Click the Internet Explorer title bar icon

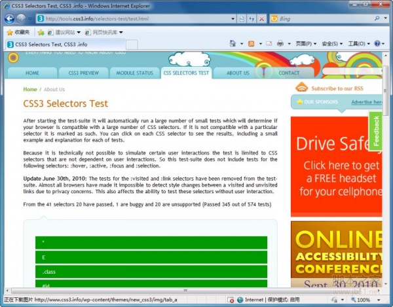(7, 6)
